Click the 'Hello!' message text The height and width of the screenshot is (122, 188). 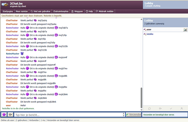click(x=23, y=105)
